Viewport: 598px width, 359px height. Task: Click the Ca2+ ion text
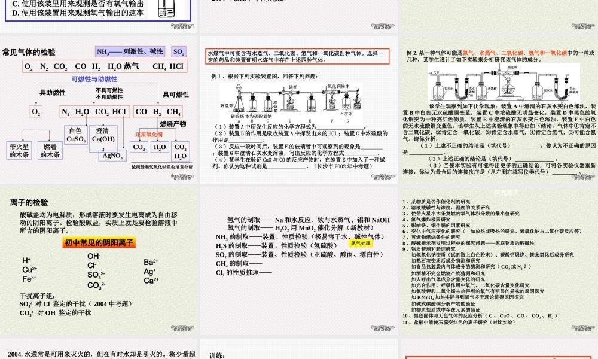pos(151,281)
